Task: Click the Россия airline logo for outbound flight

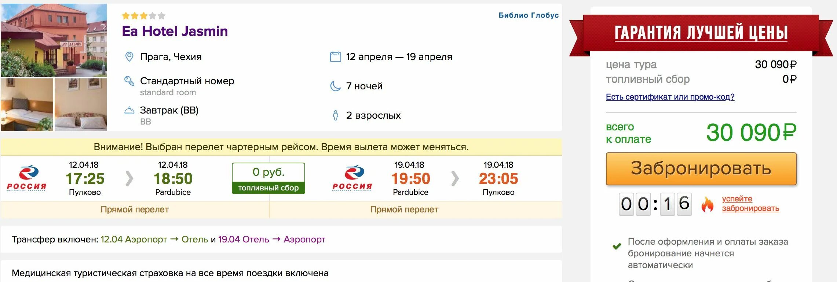Action: pyautogui.click(x=27, y=178)
